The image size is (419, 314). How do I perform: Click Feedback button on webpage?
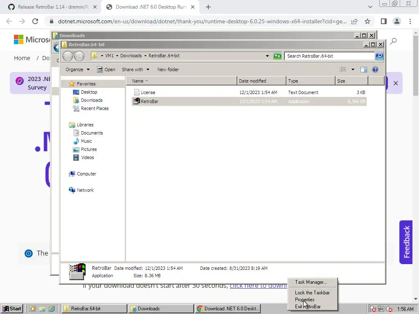point(406,242)
